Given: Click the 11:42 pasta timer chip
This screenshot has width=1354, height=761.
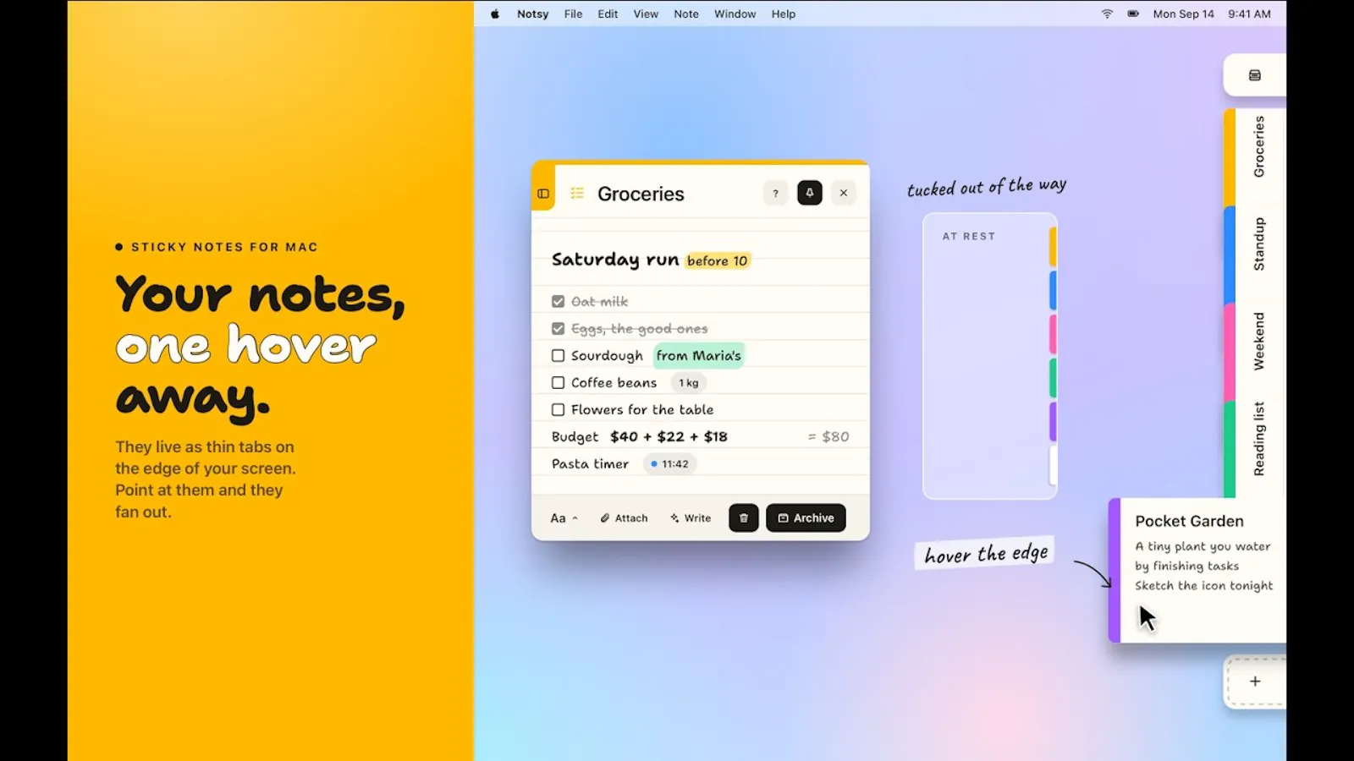Looking at the screenshot, I should tap(669, 463).
